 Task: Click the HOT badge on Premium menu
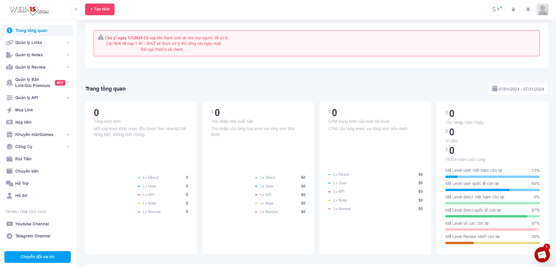point(60,83)
